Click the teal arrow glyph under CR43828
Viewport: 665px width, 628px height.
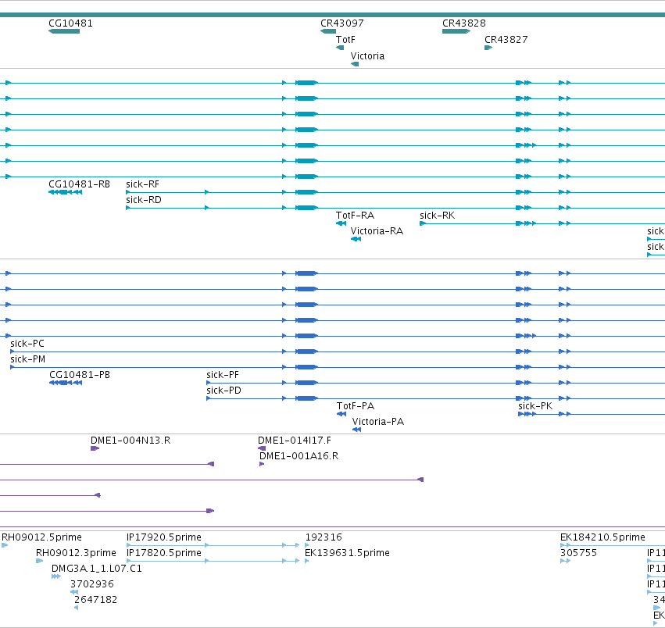pos(456,31)
